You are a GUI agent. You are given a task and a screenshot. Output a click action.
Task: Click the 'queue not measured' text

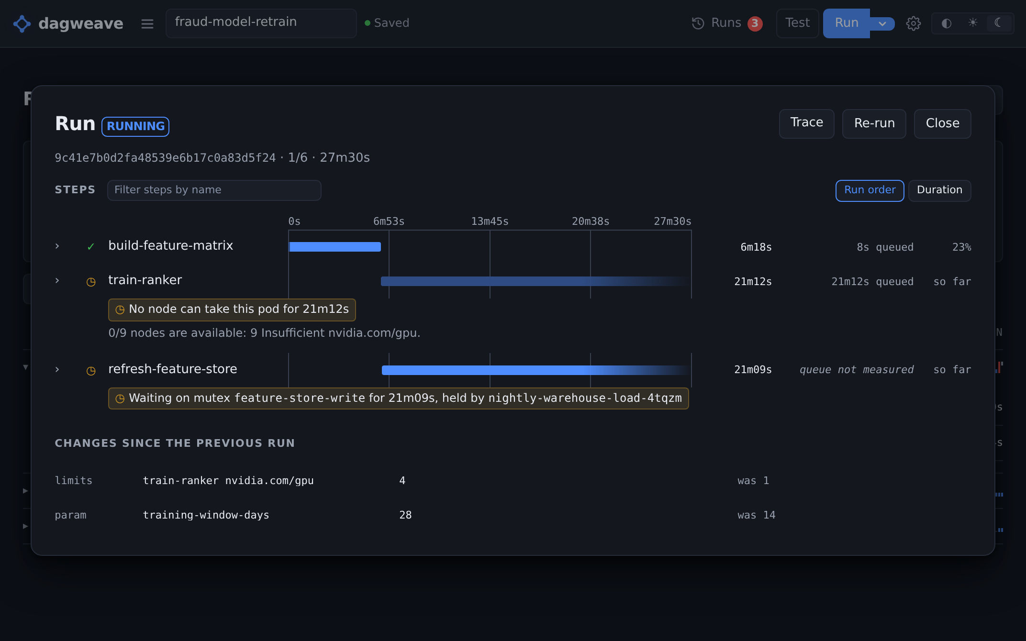856,370
